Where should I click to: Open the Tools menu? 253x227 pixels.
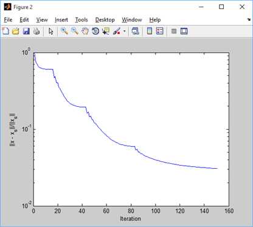(81, 20)
